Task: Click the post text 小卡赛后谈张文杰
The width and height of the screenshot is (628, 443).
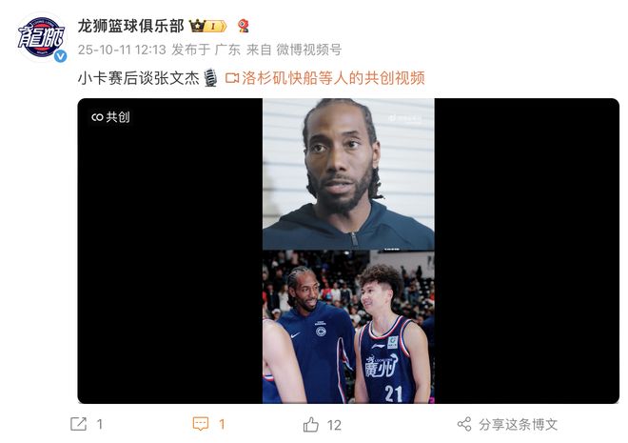Action: [x=139, y=78]
